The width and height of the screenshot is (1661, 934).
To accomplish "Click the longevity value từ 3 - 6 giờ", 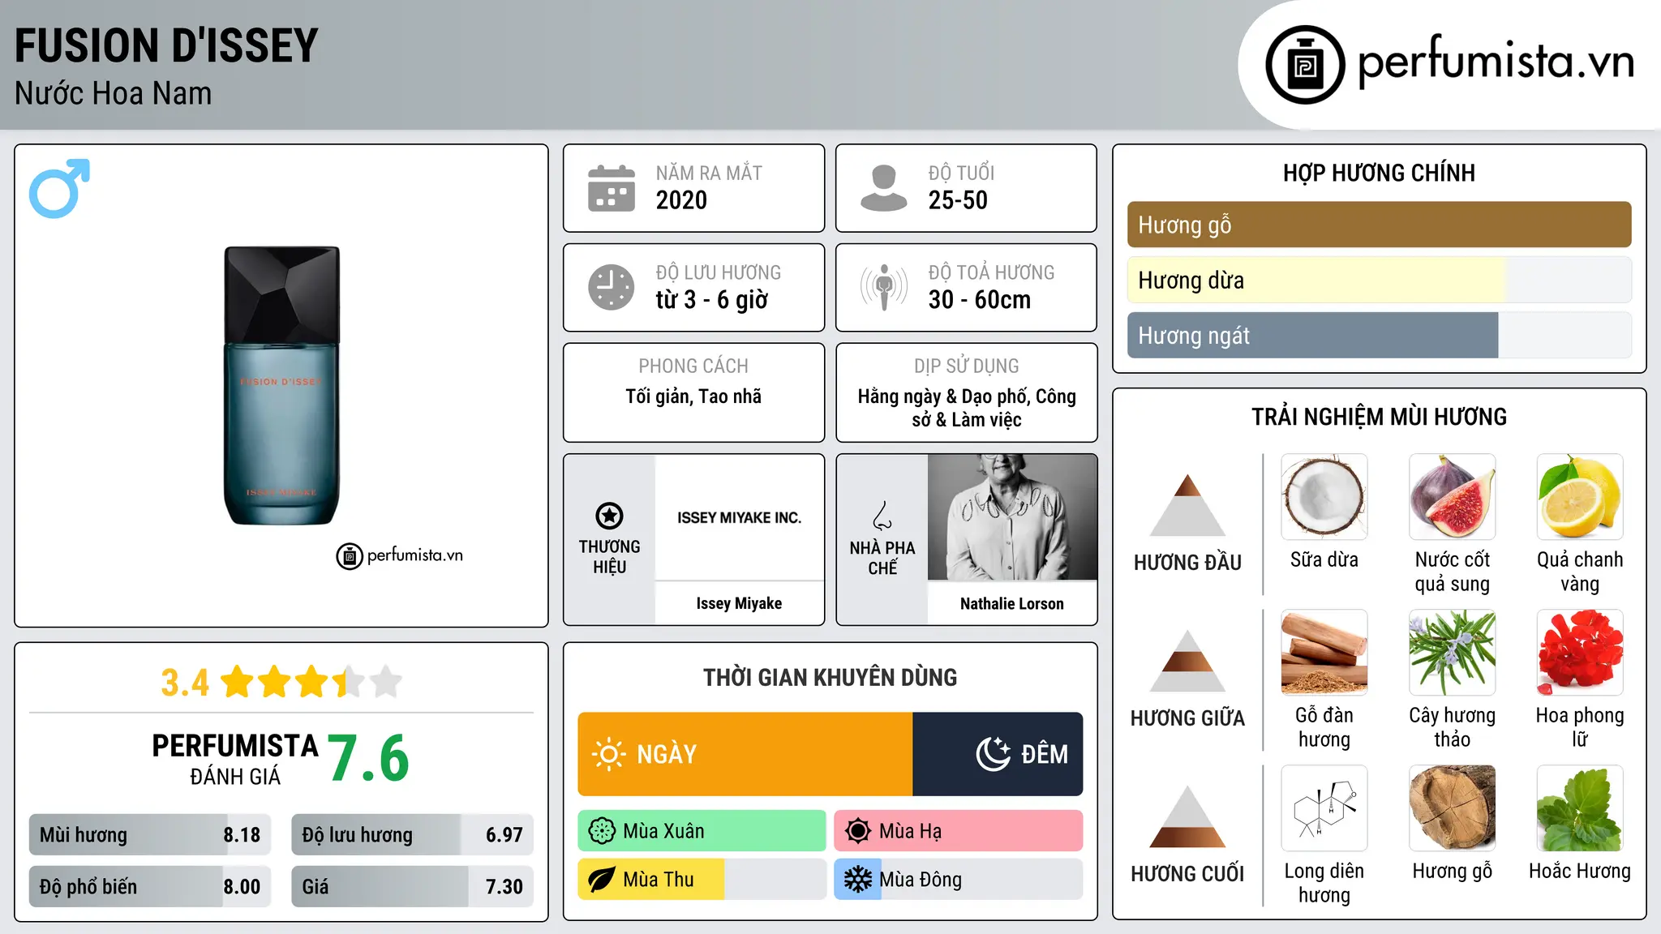I will [711, 300].
